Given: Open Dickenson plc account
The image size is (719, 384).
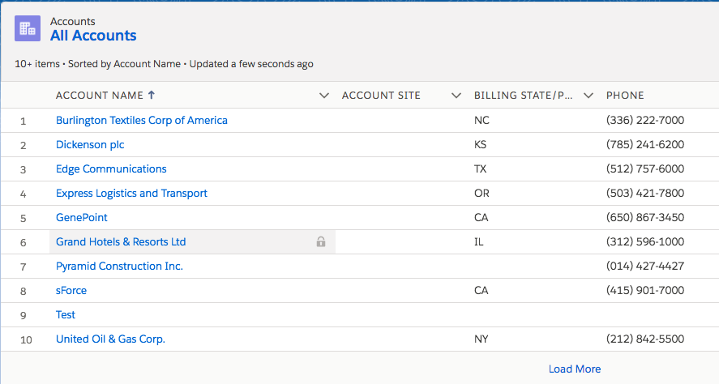Looking at the screenshot, I should pyautogui.click(x=90, y=144).
